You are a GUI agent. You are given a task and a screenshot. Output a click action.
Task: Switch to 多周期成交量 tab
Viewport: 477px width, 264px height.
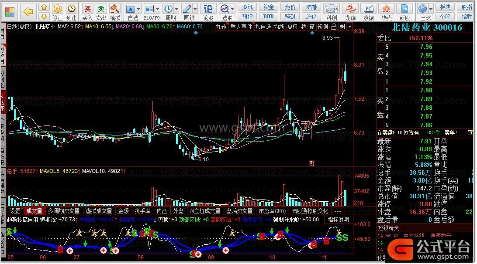[64, 211]
